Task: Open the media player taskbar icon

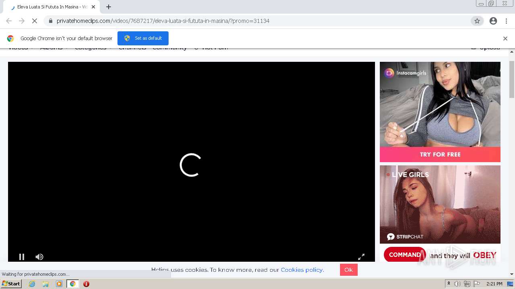Action: click(x=59, y=284)
